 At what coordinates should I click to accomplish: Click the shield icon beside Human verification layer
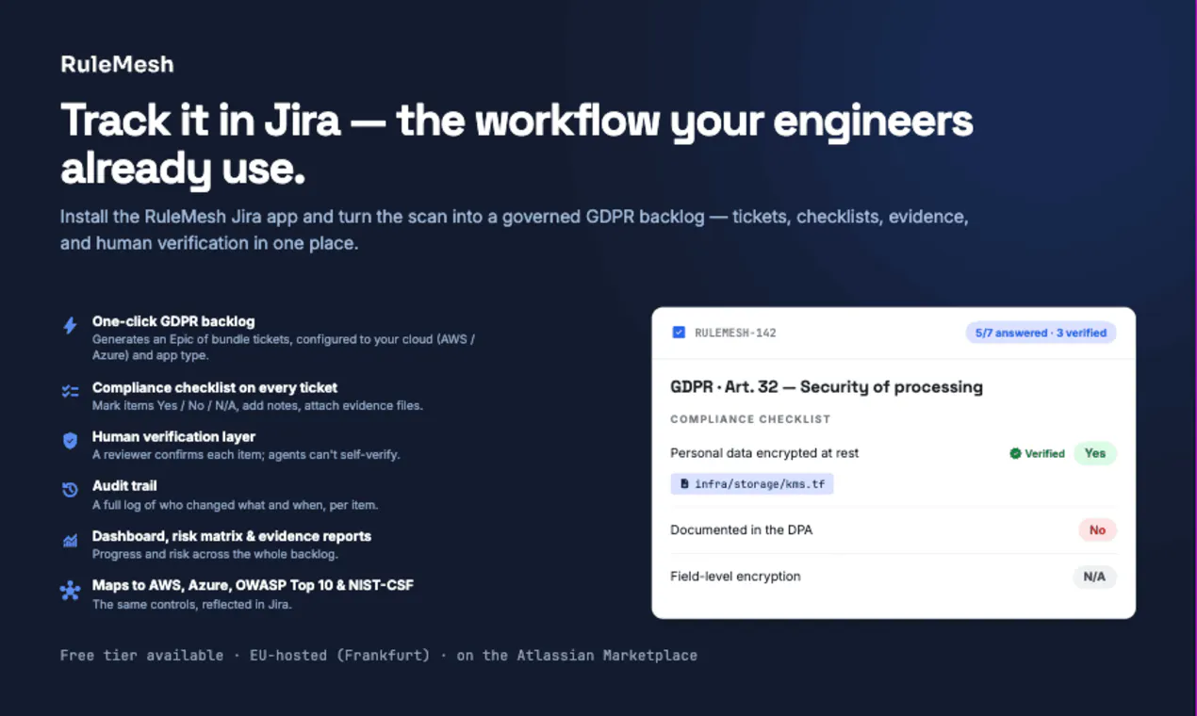(x=70, y=440)
